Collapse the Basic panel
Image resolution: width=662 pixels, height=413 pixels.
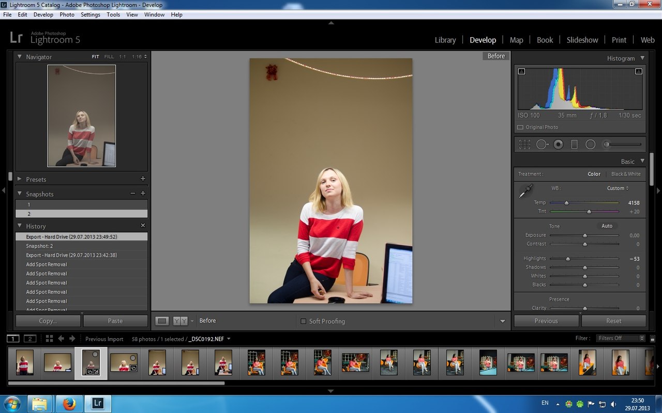pos(642,161)
